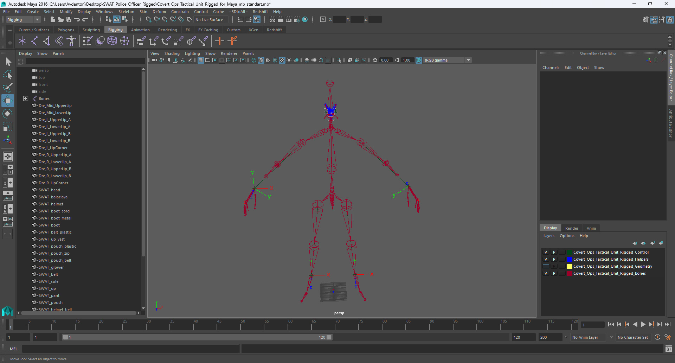Image resolution: width=675 pixels, height=363 pixels.
Task: Pick the Paint selection tool
Action: [x=8, y=87]
